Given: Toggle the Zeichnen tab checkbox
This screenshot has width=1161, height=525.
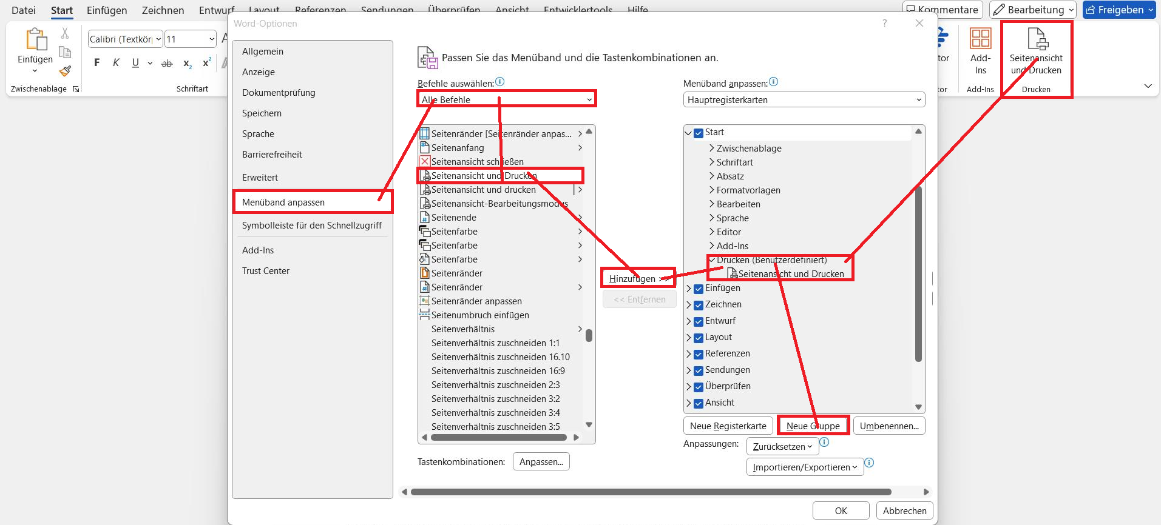Looking at the screenshot, I should 699,305.
